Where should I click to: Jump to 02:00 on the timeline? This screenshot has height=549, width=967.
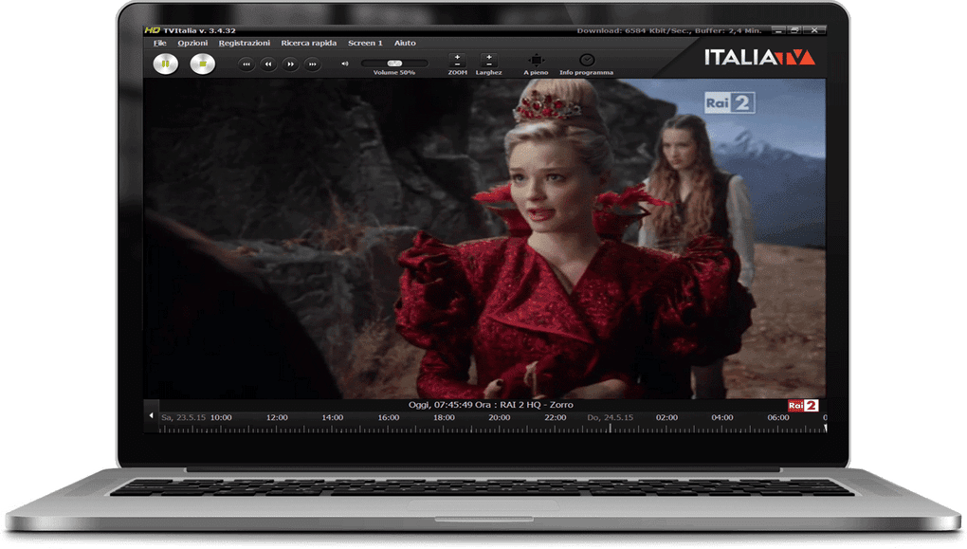[666, 417]
